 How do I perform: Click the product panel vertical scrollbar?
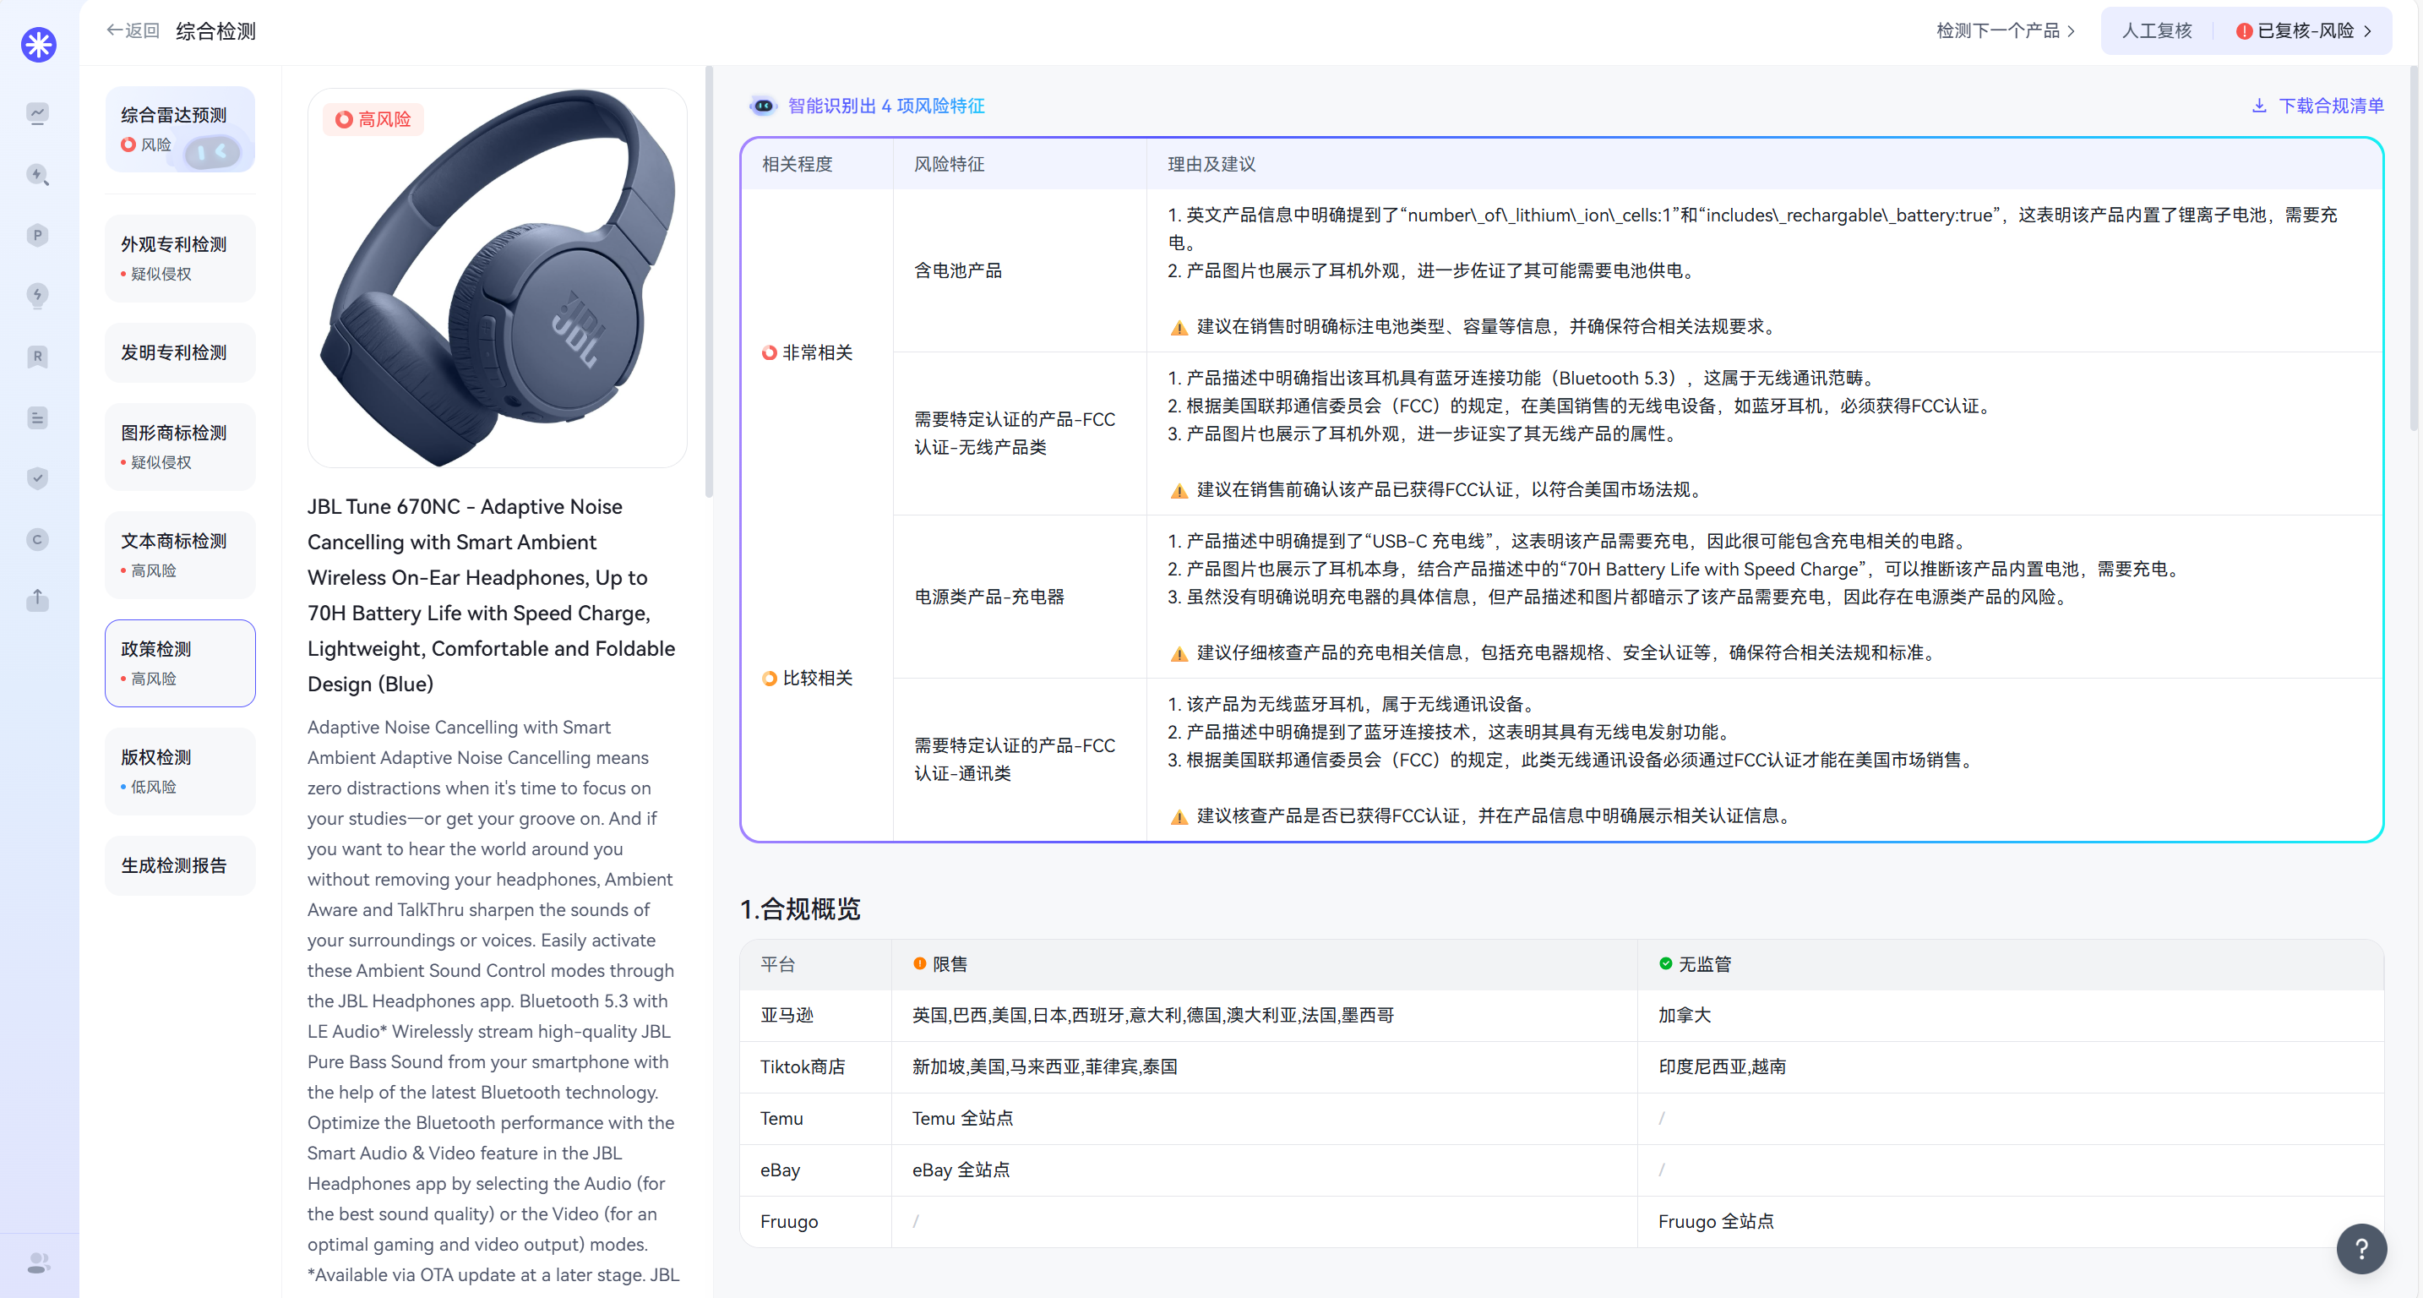pos(708,282)
